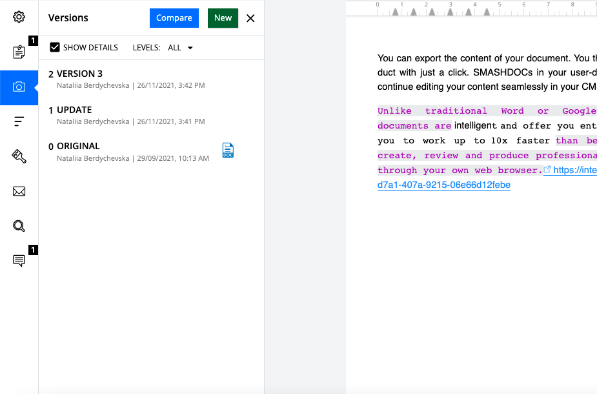Image resolution: width=597 pixels, height=394 pixels.
Task: Click timestamp 26/11/2021, 3:42 PM
Action: click(x=171, y=85)
